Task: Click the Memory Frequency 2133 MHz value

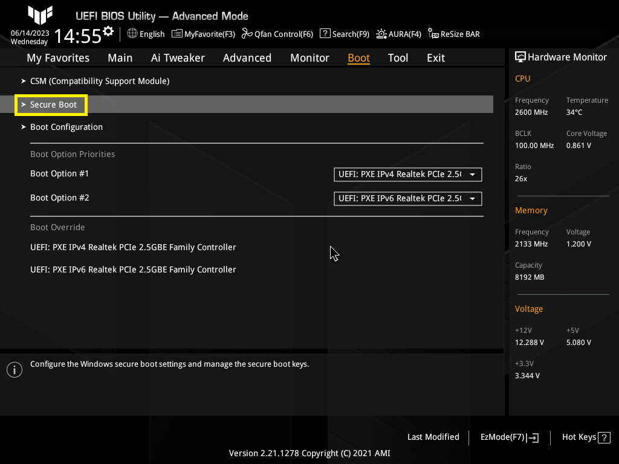Action: point(531,244)
